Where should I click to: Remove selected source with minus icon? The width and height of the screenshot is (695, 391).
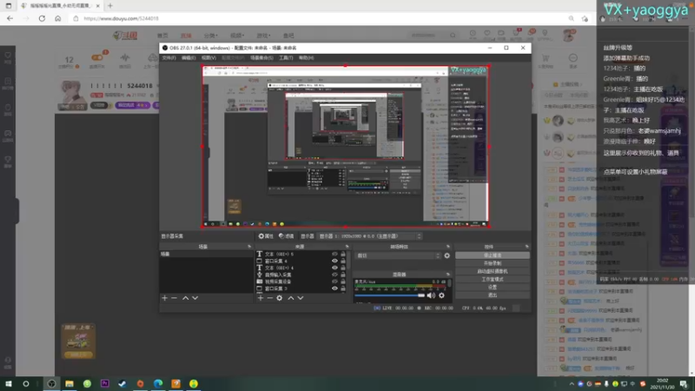(x=270, y=298)
